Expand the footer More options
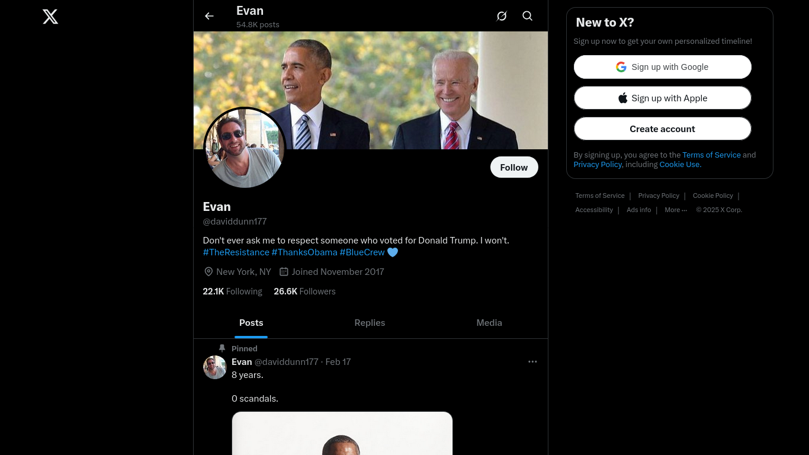This screenshot has width=809, height=455. point(676,210)
